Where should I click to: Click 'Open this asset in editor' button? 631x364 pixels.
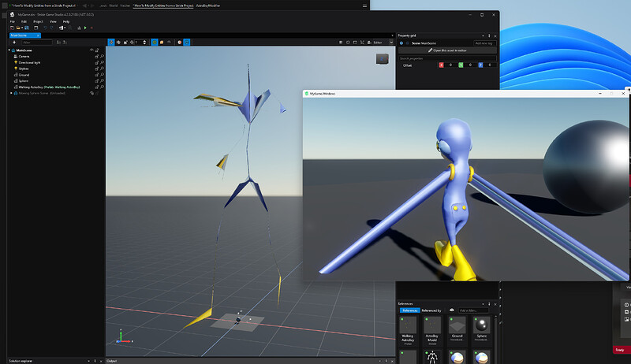[x=447, y=50]
